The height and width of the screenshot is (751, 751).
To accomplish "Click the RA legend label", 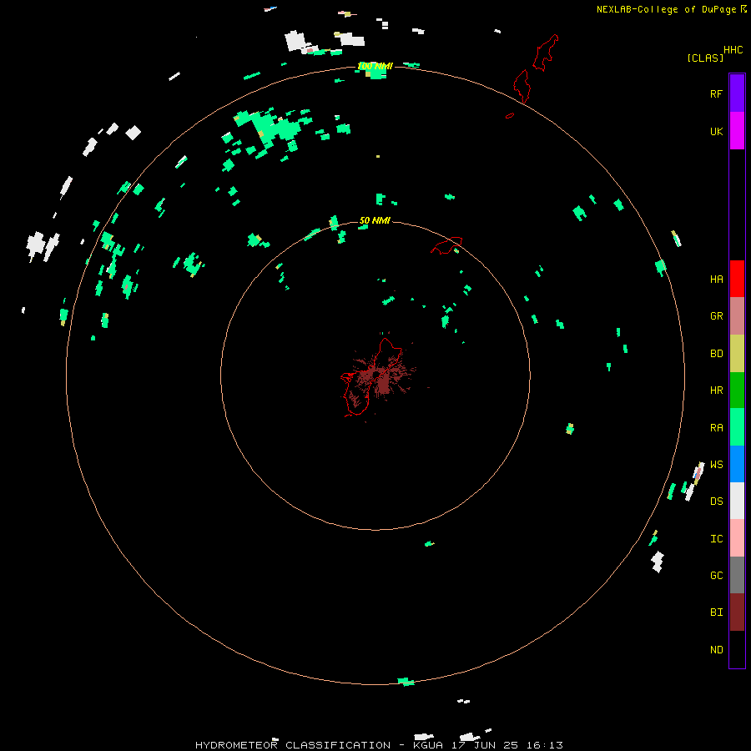I will (x=716, y=428).
